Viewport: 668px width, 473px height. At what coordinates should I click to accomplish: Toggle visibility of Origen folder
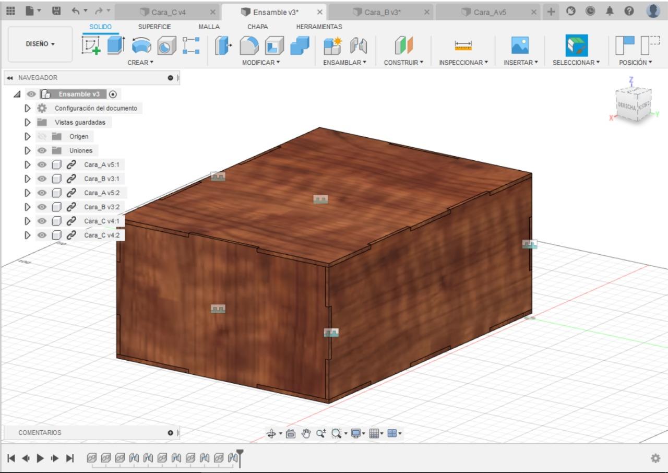[41, 137]
